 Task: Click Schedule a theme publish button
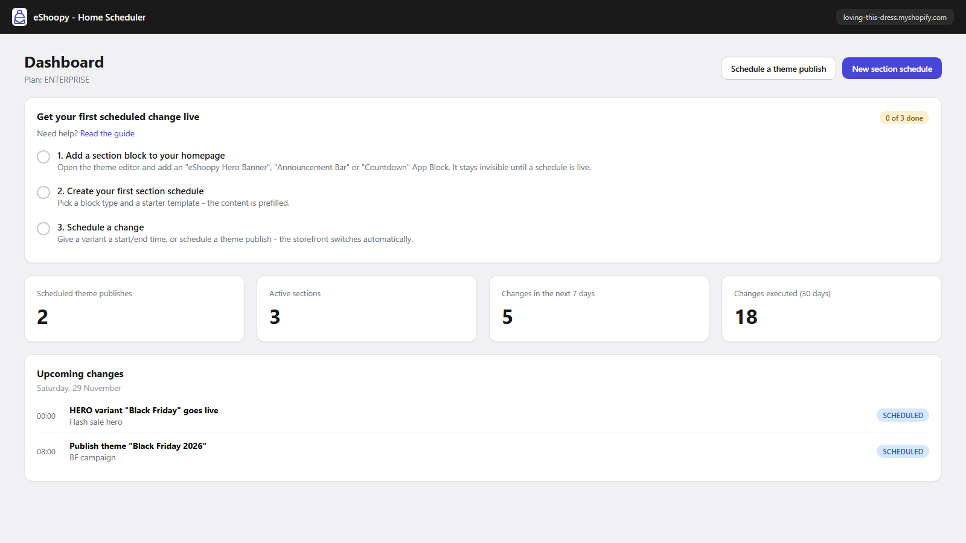point(778,69)
